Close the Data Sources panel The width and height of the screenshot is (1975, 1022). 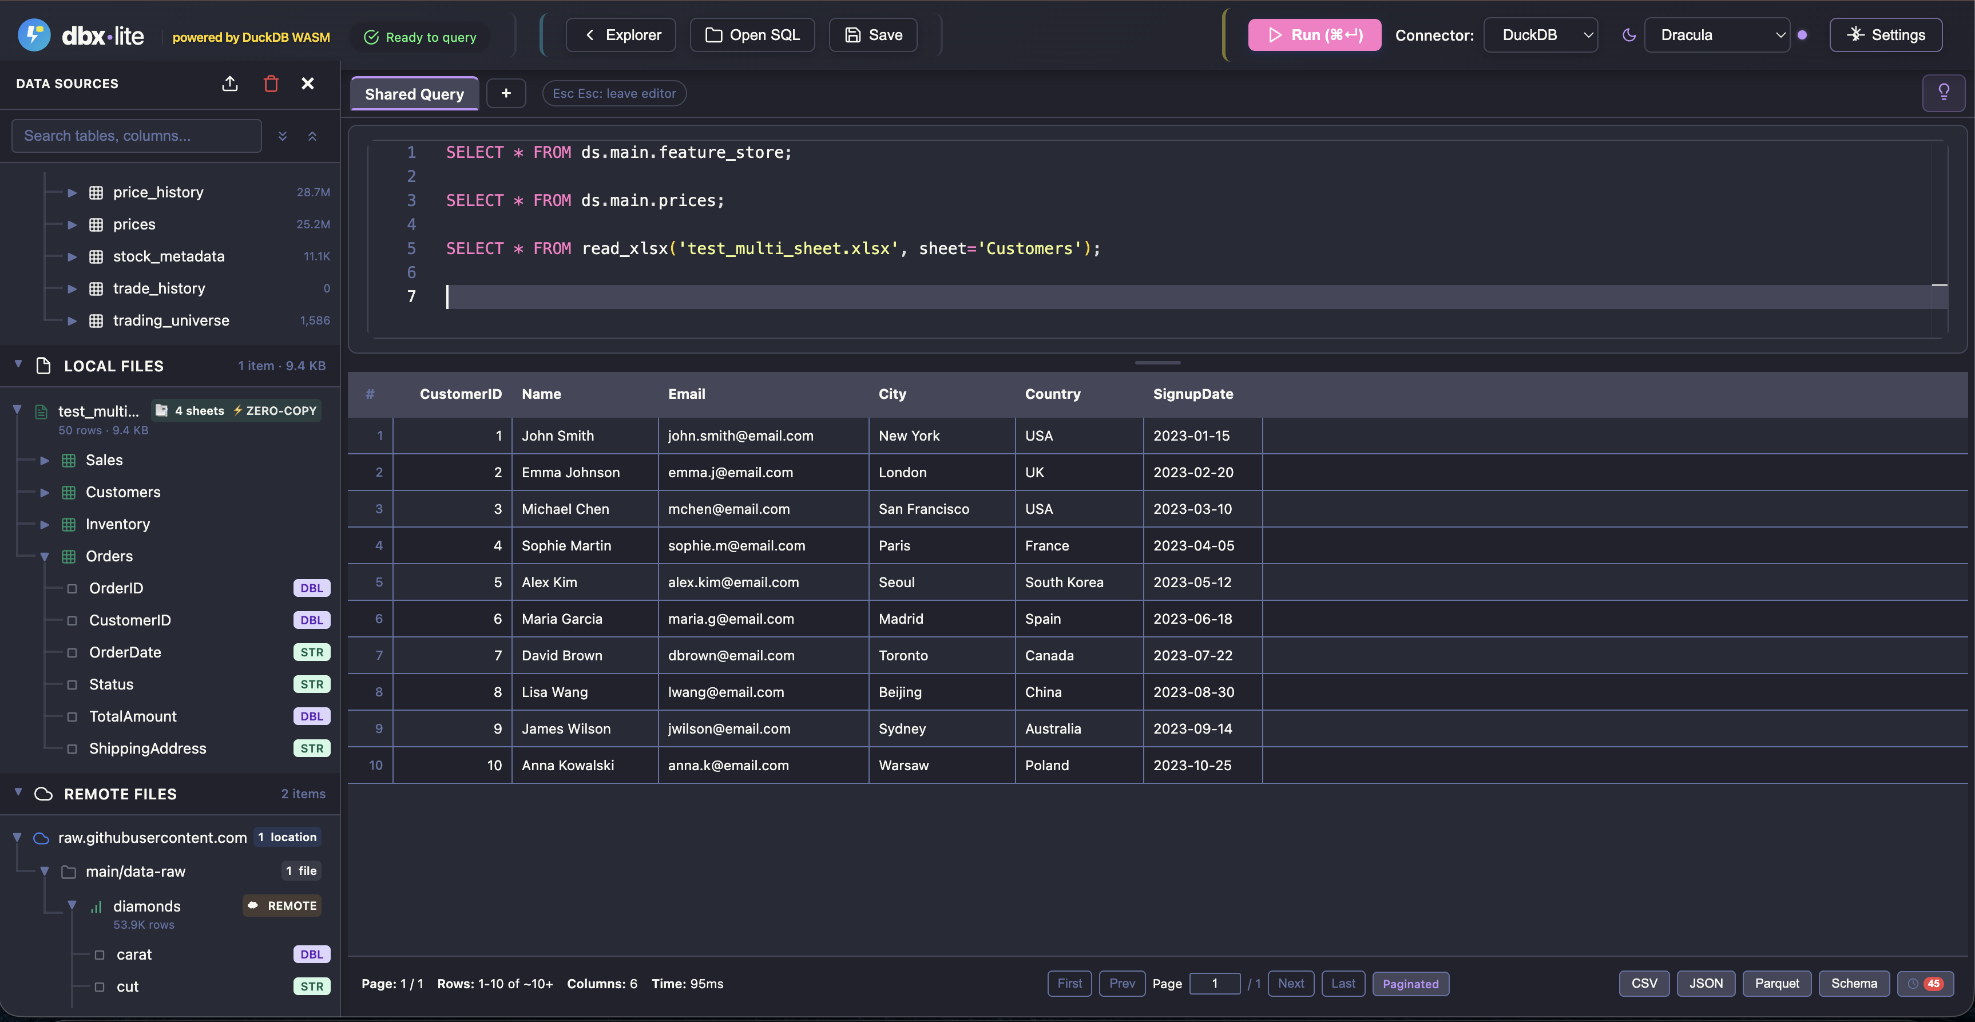(307, 84)
